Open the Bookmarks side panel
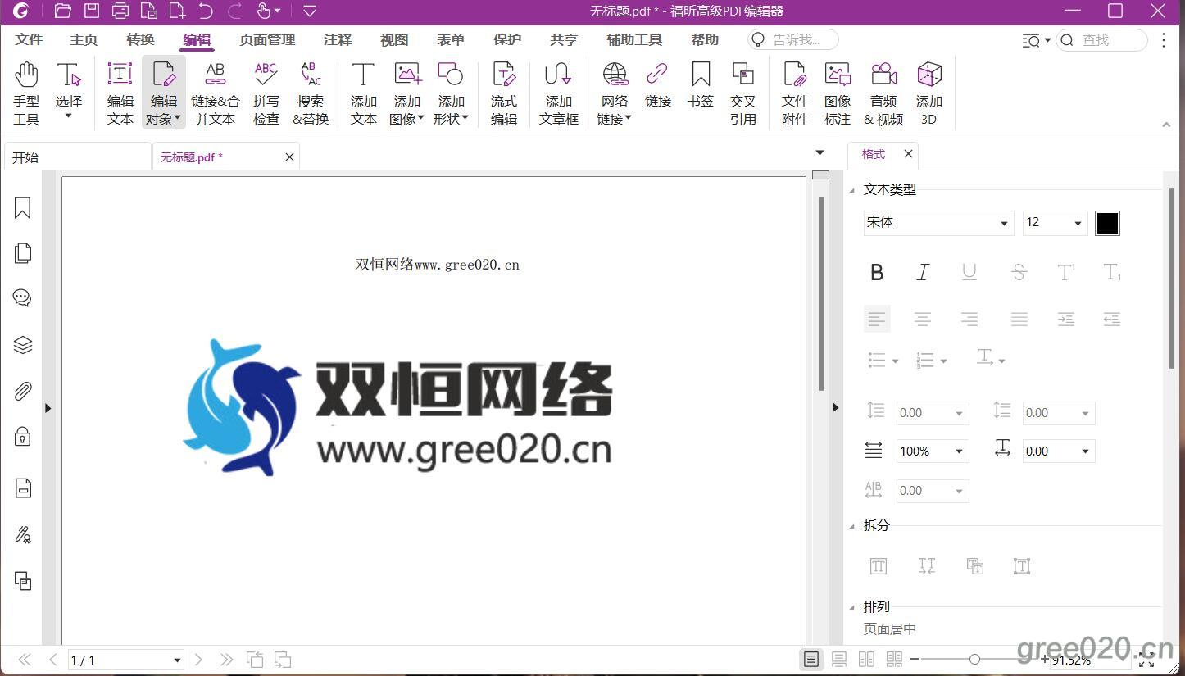This screenshot has height=676, width=1185. (x=23, y=208)
